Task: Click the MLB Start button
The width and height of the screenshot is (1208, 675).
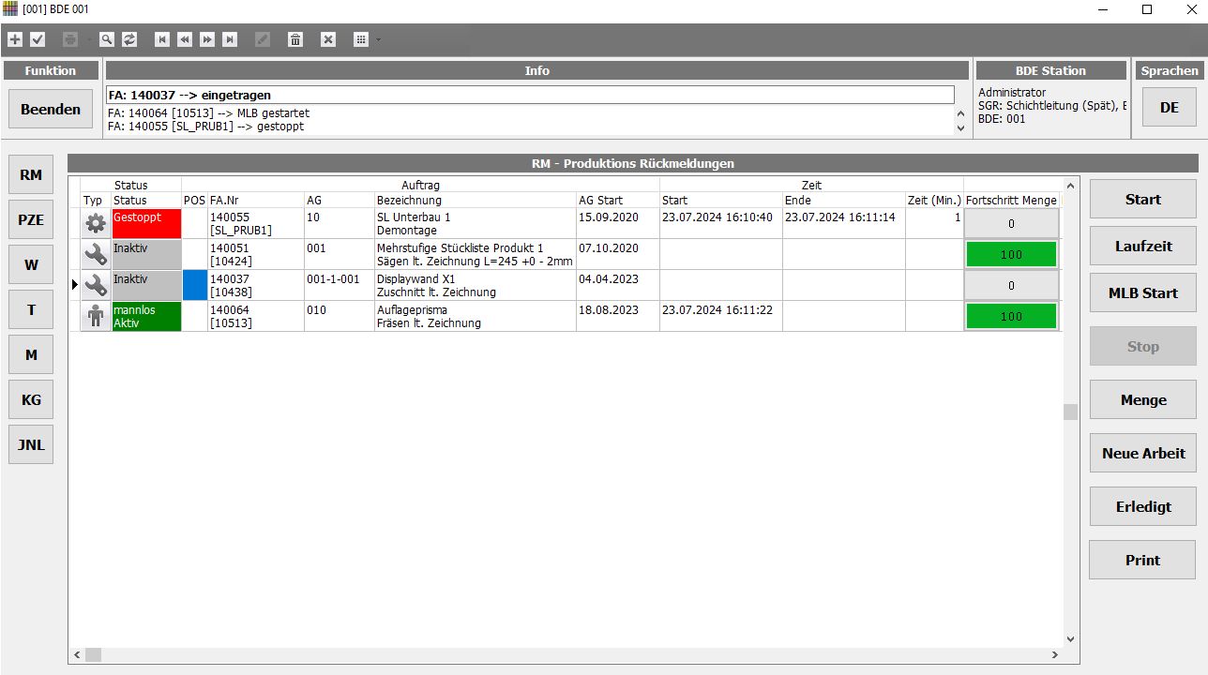Action: pos(1142,292)
